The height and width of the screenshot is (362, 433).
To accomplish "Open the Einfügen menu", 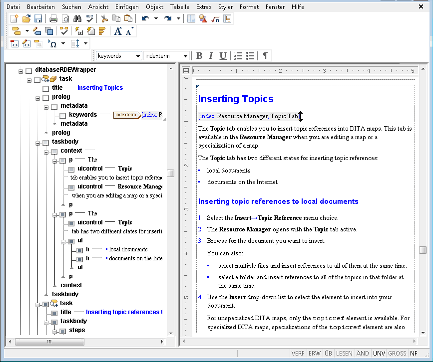I will [127, 7].
